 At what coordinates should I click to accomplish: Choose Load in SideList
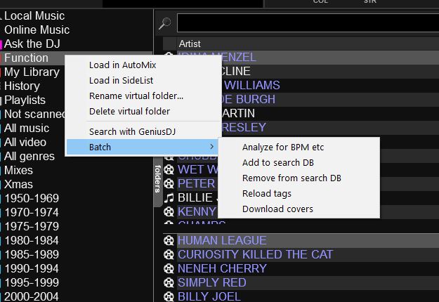tap(121, 80)
